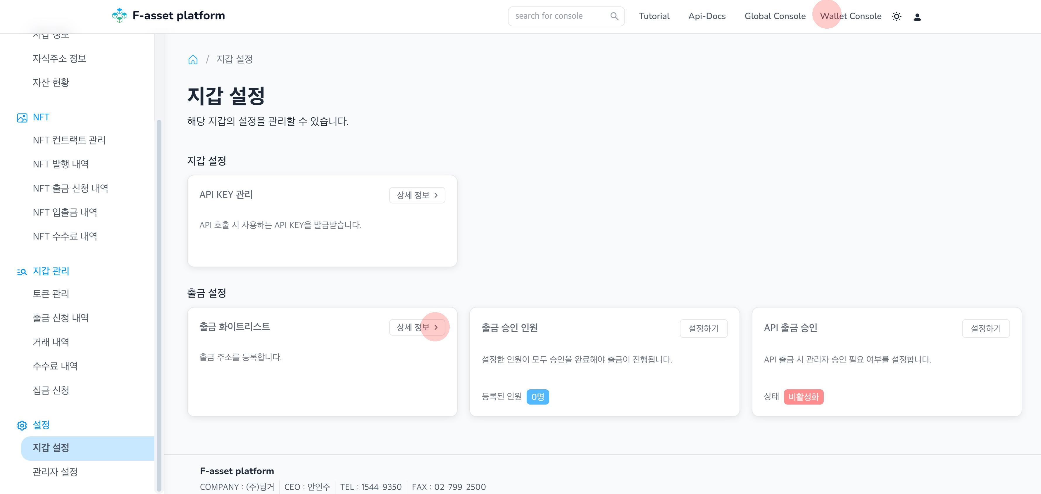
Task: Click the F-asset platform header title
Action: (x=179, y=15)
